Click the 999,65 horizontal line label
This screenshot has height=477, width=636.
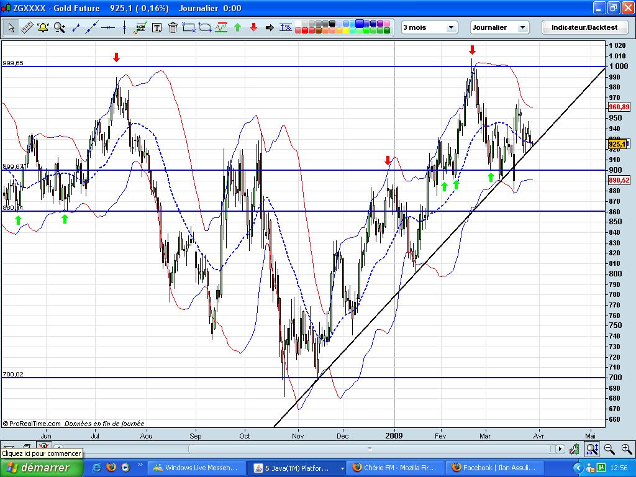[13, 63]
